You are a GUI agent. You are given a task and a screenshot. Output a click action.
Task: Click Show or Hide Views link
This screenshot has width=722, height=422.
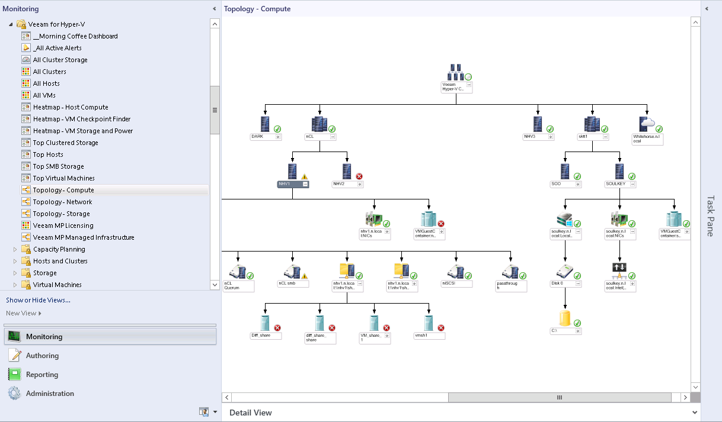[x=38, y=300]
